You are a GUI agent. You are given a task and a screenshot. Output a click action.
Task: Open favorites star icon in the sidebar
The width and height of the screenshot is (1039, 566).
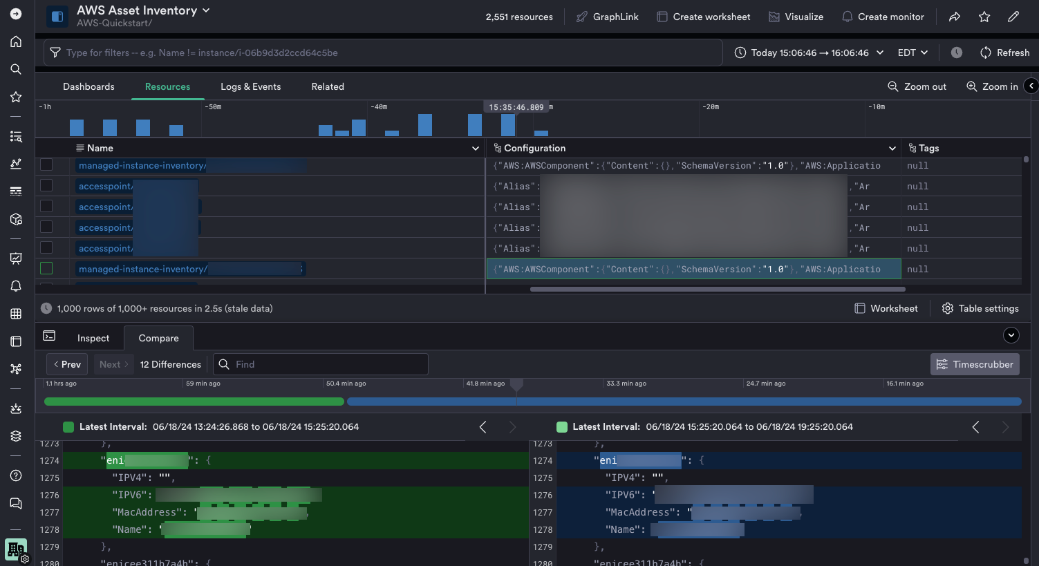coord(16,97)
